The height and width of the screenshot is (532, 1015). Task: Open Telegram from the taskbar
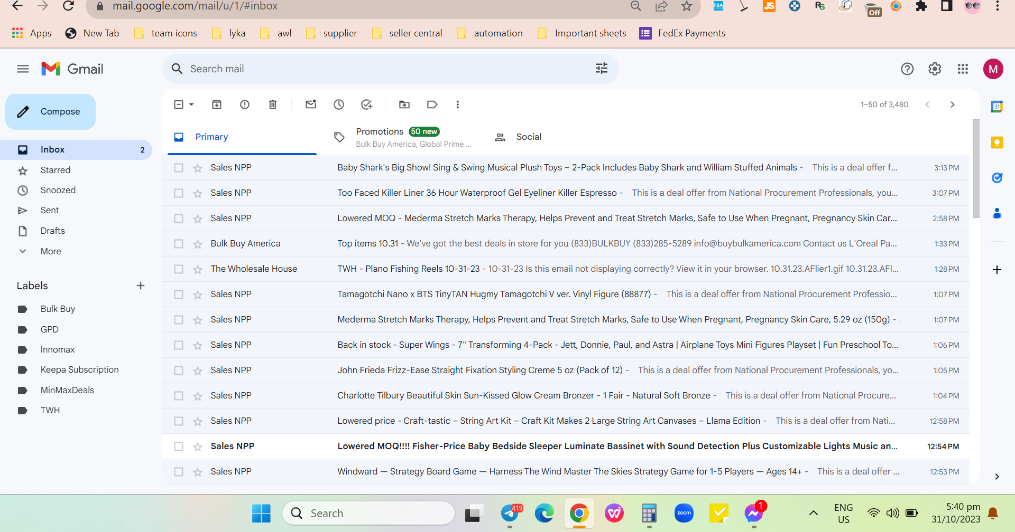tap(510, 513)
